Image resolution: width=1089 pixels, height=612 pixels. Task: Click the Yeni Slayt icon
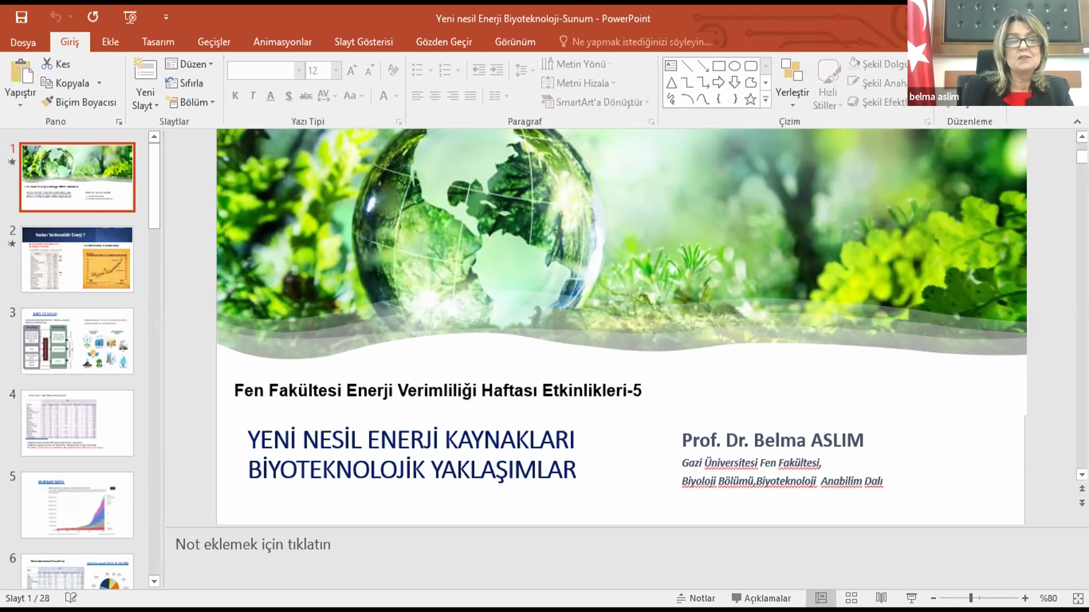click(x=145, y=70)
